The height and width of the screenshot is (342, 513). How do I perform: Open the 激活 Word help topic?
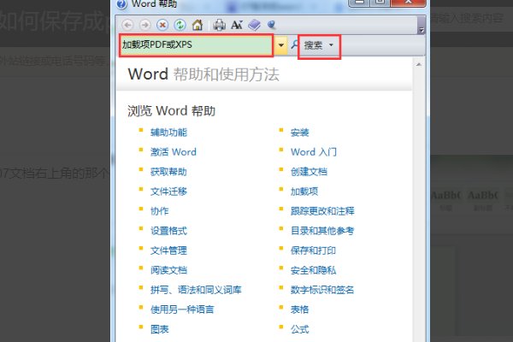pos(173,152)
